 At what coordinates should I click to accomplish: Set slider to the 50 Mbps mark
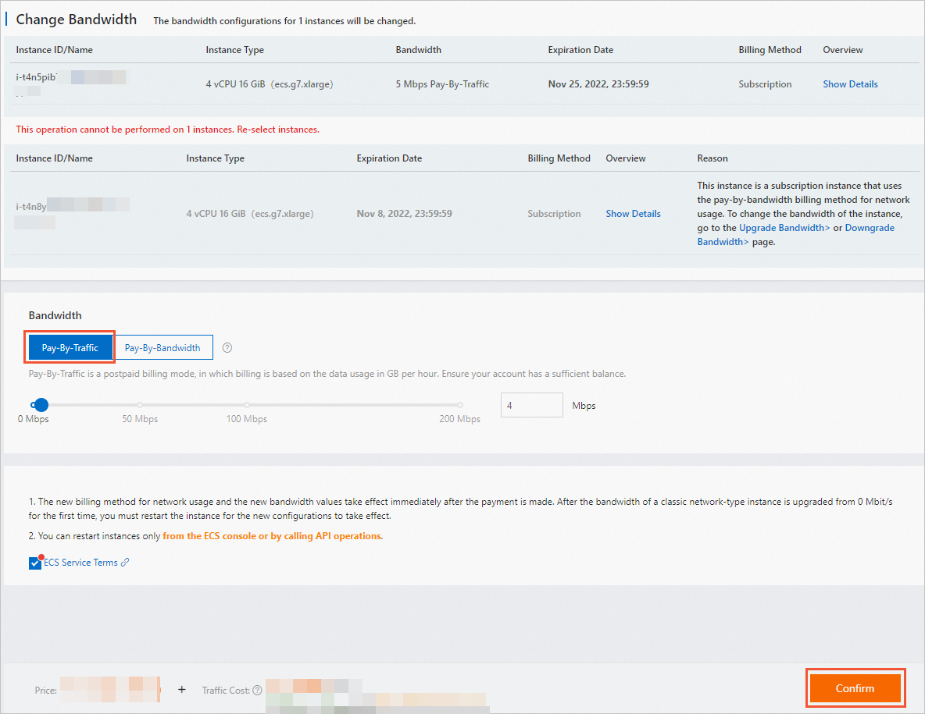[x=140, y=405]
